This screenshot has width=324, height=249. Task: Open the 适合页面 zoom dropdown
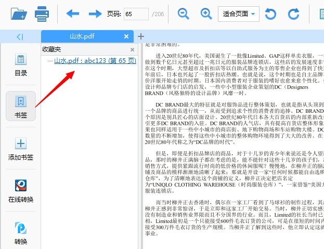(239, 14)
